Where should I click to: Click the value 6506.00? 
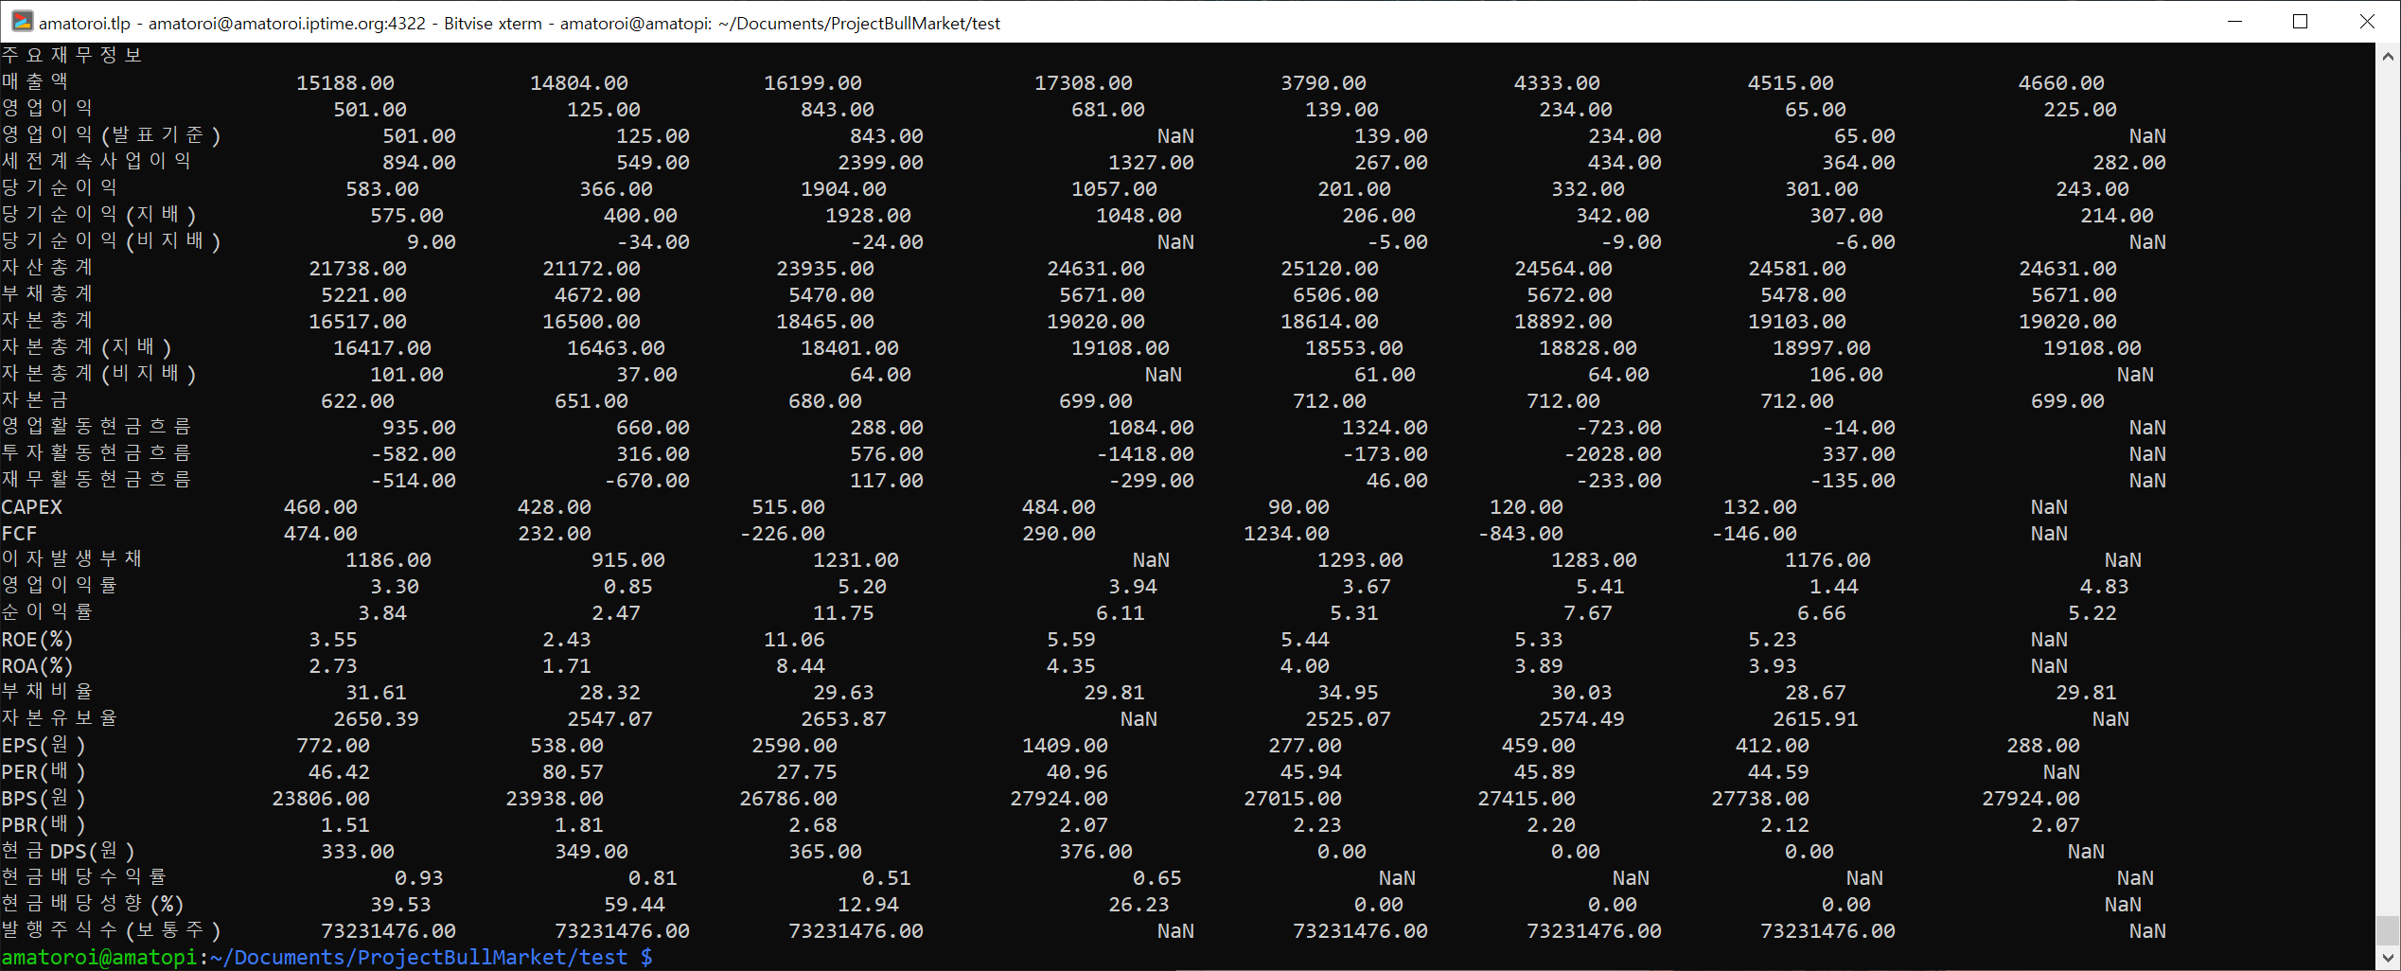point(1335,295)
